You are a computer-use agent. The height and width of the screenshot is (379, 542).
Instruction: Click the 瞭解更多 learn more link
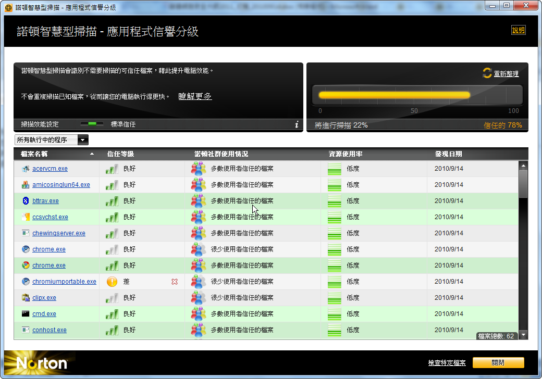[195, 96]
